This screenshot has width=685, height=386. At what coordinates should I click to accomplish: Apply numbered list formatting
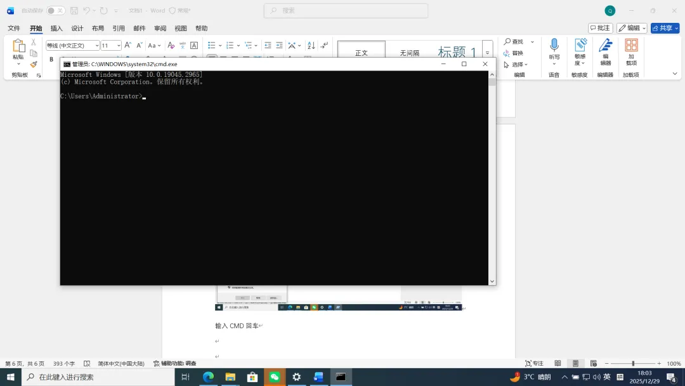[x=230, y=45]
